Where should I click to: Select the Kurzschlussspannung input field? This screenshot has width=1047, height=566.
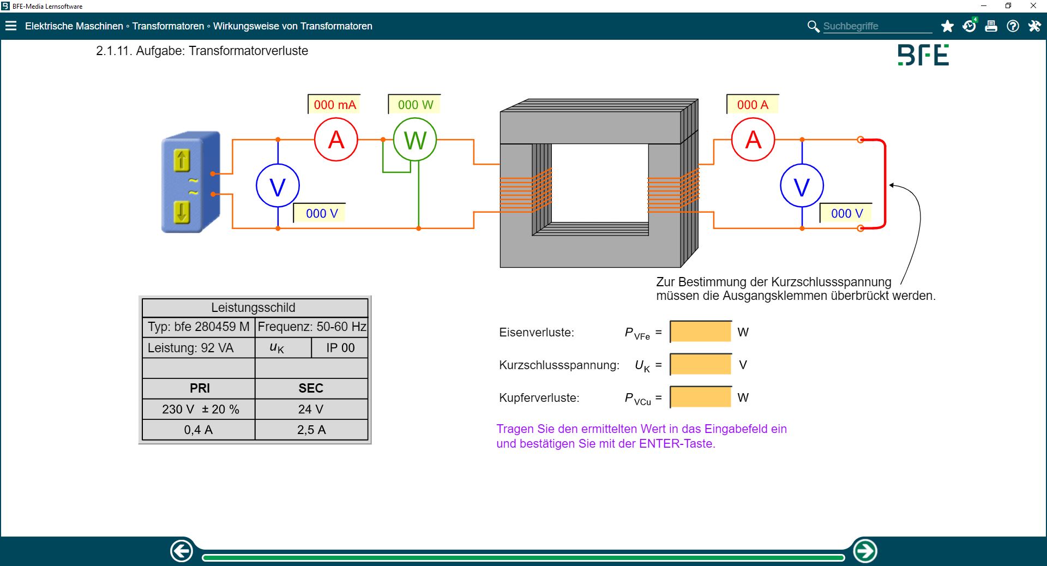pyautogui.click(x=701, y=364)
